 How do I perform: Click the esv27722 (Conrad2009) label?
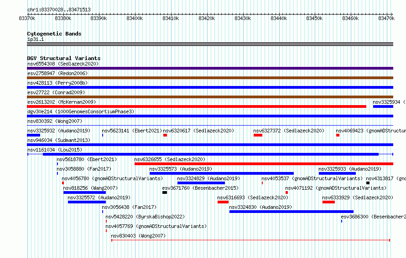coord(56,92)
